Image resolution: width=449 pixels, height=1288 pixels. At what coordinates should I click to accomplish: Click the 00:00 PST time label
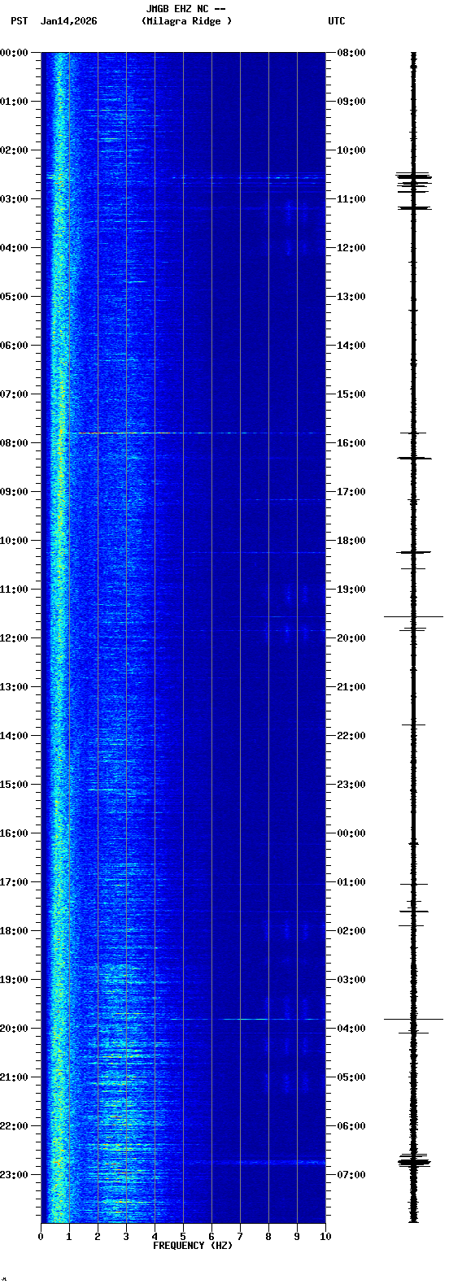15,53
